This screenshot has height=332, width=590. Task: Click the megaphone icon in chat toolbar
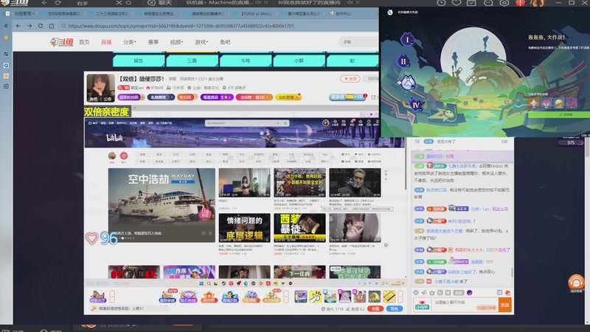[x=423, y=292]
